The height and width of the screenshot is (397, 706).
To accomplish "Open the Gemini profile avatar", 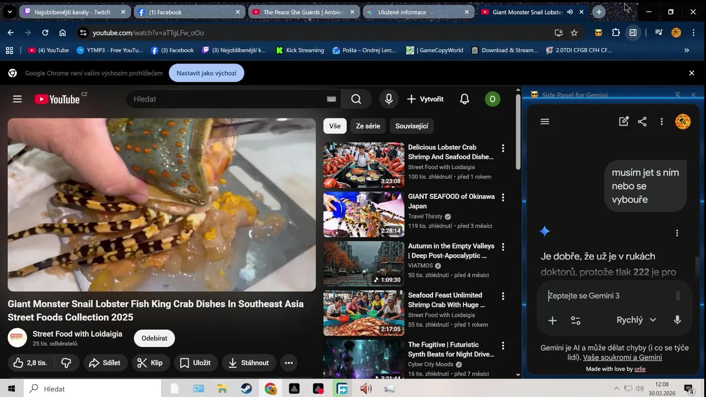I will pyautogui.click(x=683, y=122).
